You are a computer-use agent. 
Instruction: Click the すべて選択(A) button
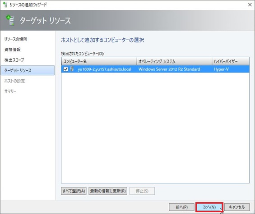(74, 191)
